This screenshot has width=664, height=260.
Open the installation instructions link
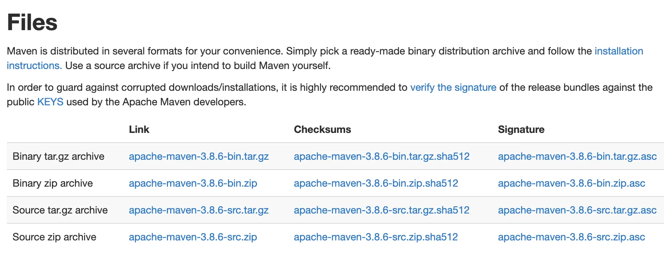619,51
